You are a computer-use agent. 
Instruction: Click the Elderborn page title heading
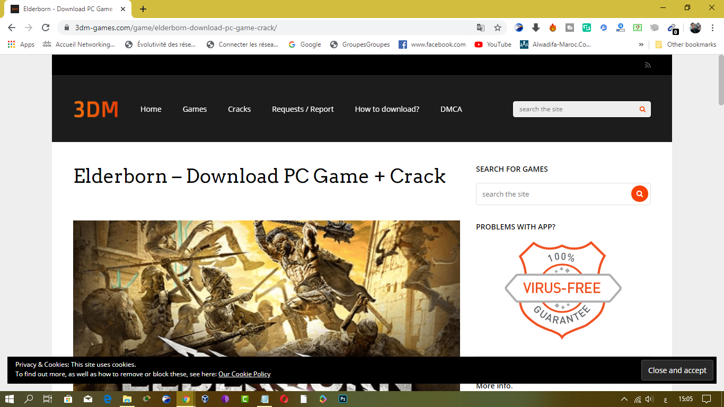(x=260, y=176)
